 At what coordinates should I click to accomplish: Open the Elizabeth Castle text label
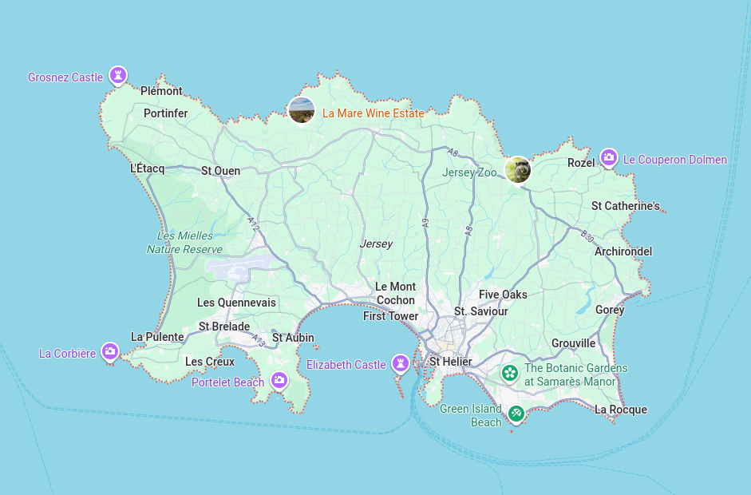[346, 365]
